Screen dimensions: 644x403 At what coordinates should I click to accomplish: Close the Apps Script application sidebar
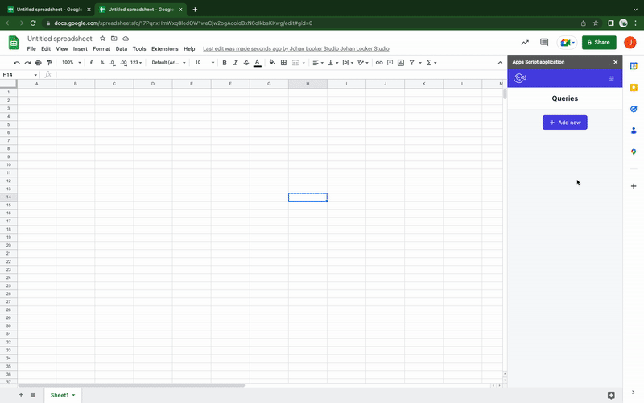coord(615,62)
